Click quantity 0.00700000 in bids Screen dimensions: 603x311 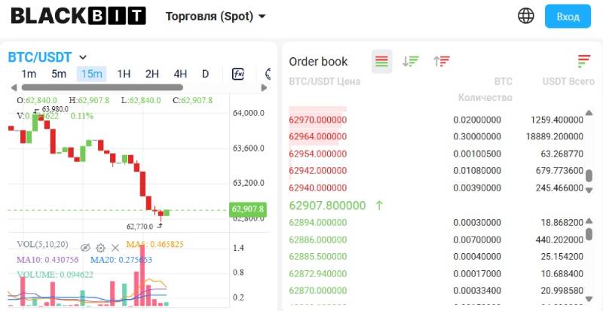click(477, 240)
